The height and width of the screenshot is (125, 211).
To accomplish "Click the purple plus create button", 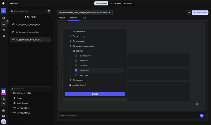I will pos(3,11).
